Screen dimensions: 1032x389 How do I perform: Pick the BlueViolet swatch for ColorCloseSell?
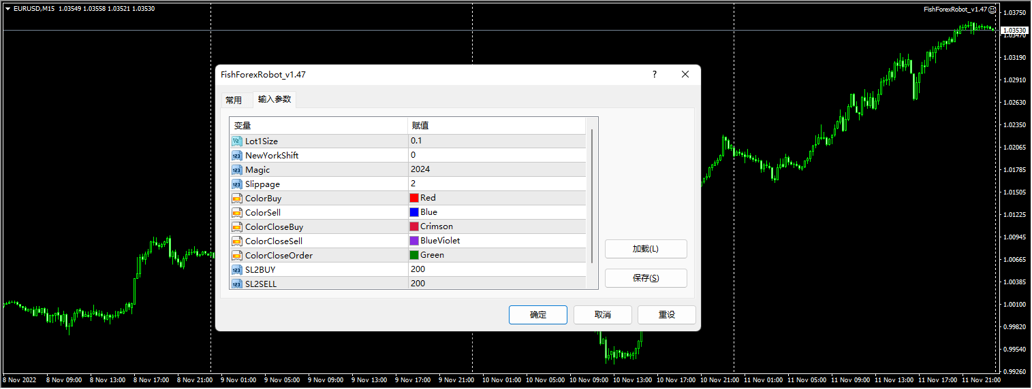coord(414,241)
